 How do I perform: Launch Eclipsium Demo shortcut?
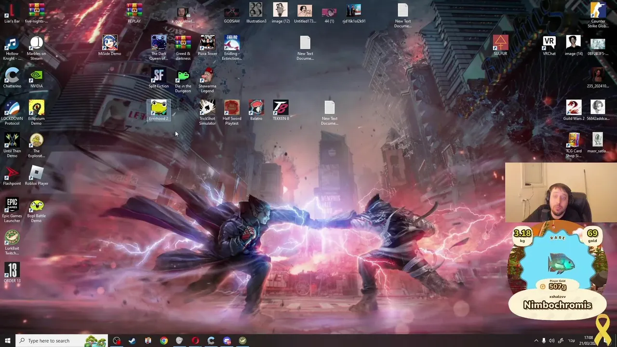37,113
